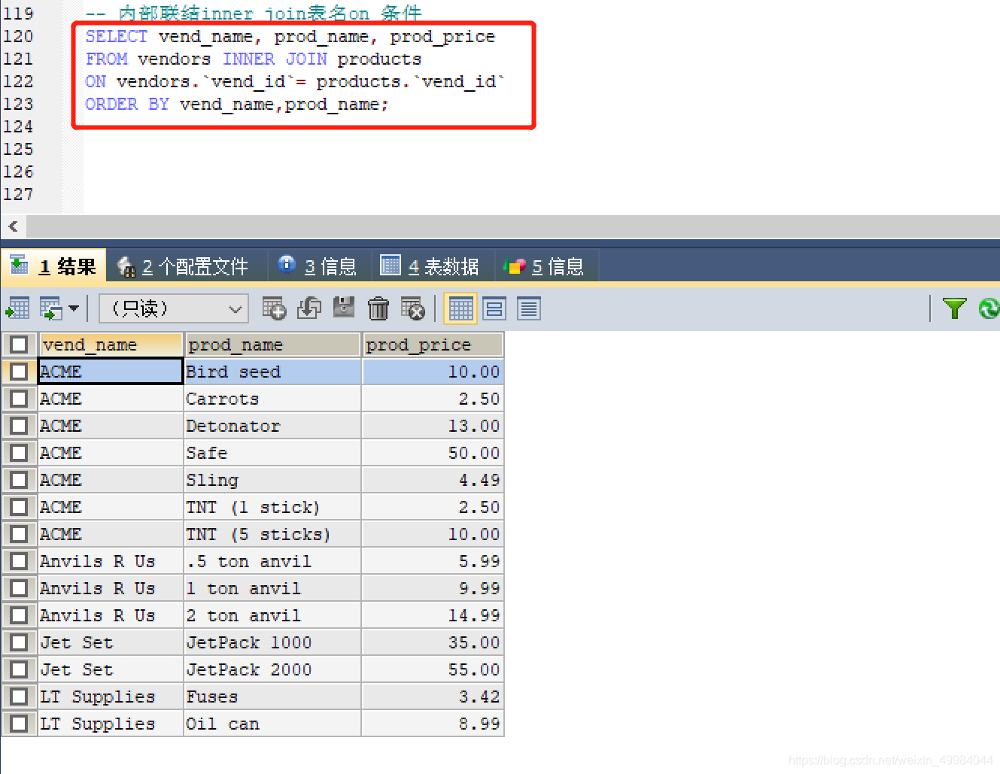The image size is (1000, 774).
Task: Switch to grid view mode
Action: [x=460, y=308]
